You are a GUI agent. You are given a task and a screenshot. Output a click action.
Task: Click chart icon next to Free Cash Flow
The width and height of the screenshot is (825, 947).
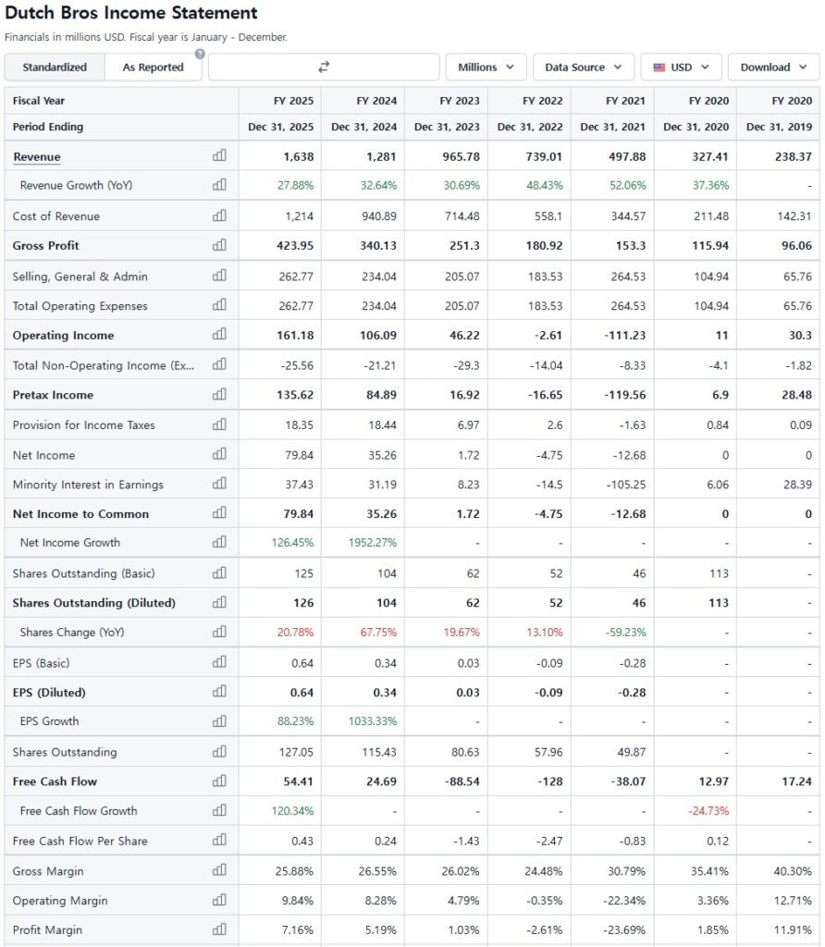click(219, 781)
